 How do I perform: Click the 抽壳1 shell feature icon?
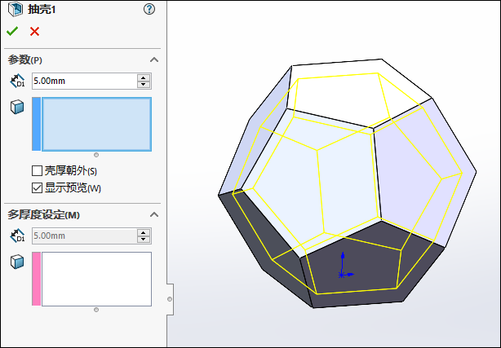15,9
